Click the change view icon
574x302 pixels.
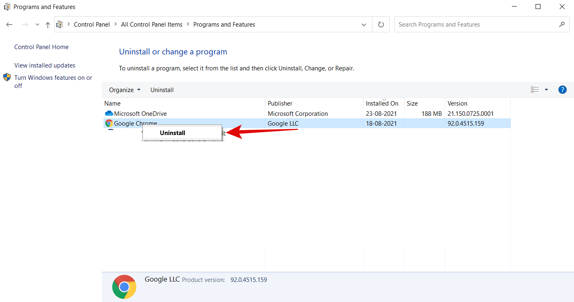click(535, 90)
